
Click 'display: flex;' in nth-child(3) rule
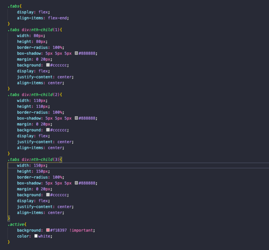pos(33,201)
